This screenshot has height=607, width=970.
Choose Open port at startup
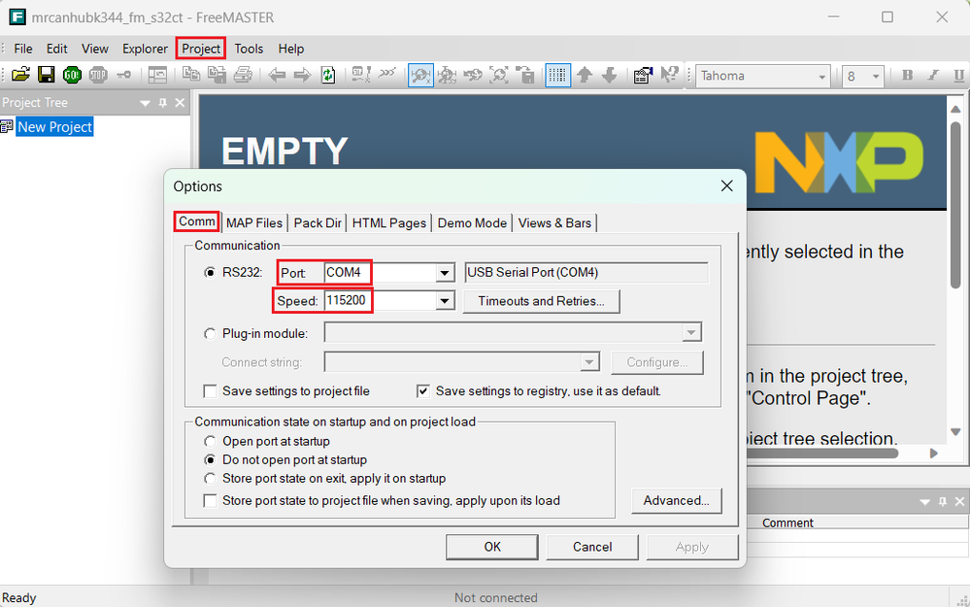coord(211,441)
